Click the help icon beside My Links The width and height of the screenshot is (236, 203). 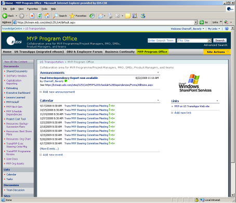(227, 29)
